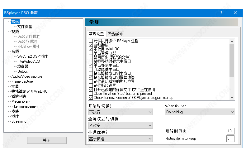Select 字幕 in the tree
The height and width of the screenshot is (156, 246).
pos(15,86)
